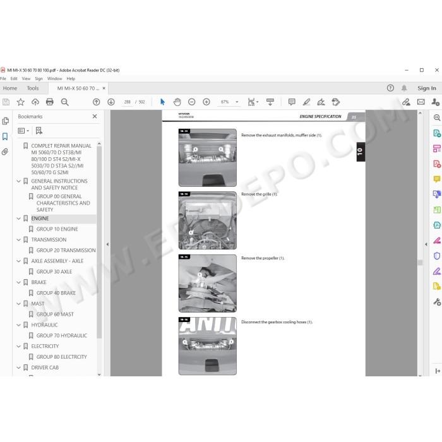Open the Help question mark icon
This screenshot has width=442, height=442.
point(390,88)
